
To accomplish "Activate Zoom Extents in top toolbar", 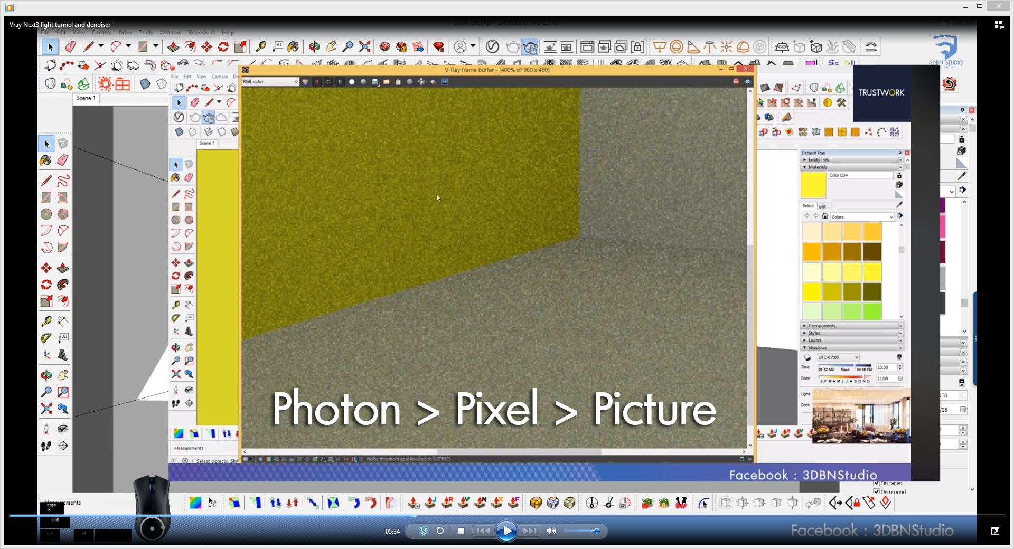I will pos(364,47).
